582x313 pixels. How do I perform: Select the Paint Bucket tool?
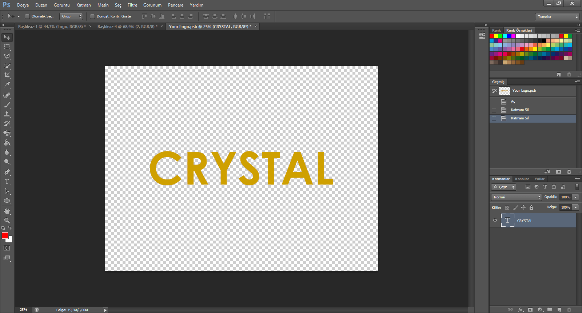[x=7, y=143]
